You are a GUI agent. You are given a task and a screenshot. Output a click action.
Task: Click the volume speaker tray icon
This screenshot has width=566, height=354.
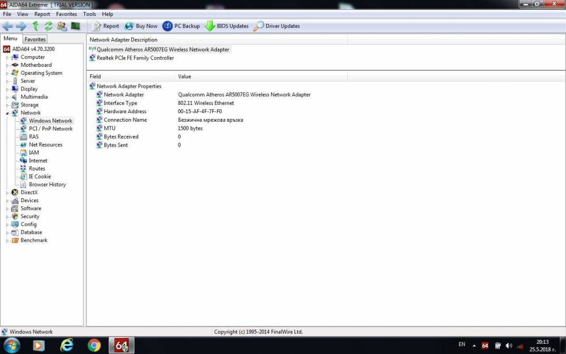(509, 346)
